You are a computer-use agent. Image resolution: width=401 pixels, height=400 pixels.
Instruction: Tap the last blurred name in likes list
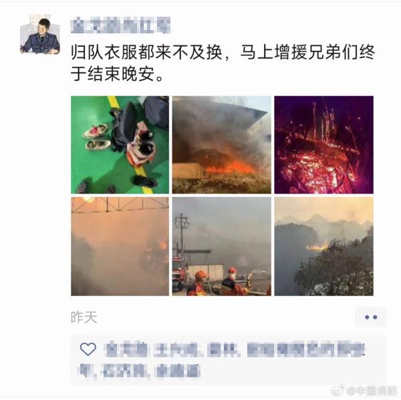(178, 371)
